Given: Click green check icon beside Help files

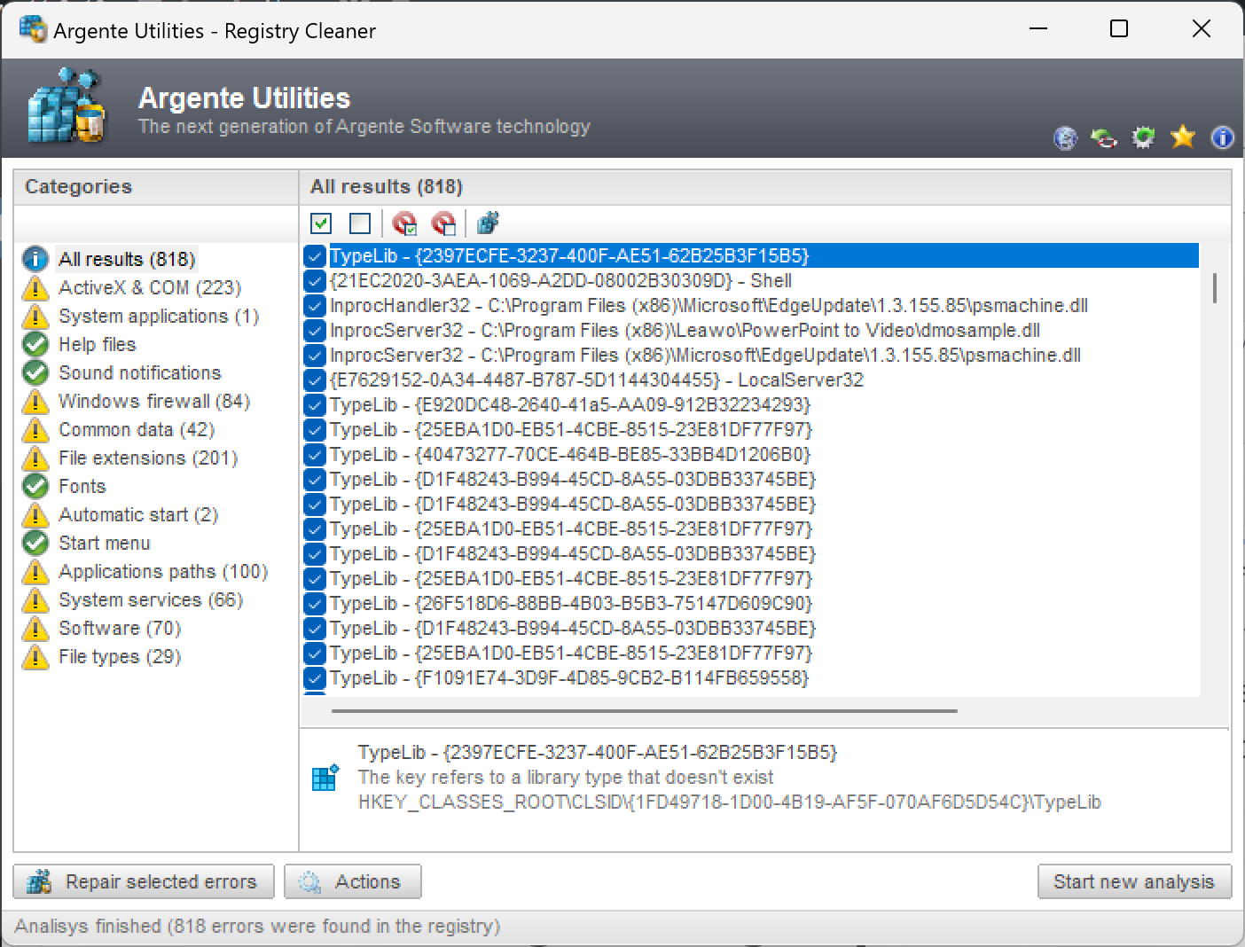Looking at the screenshot, I should coord(35,344).
